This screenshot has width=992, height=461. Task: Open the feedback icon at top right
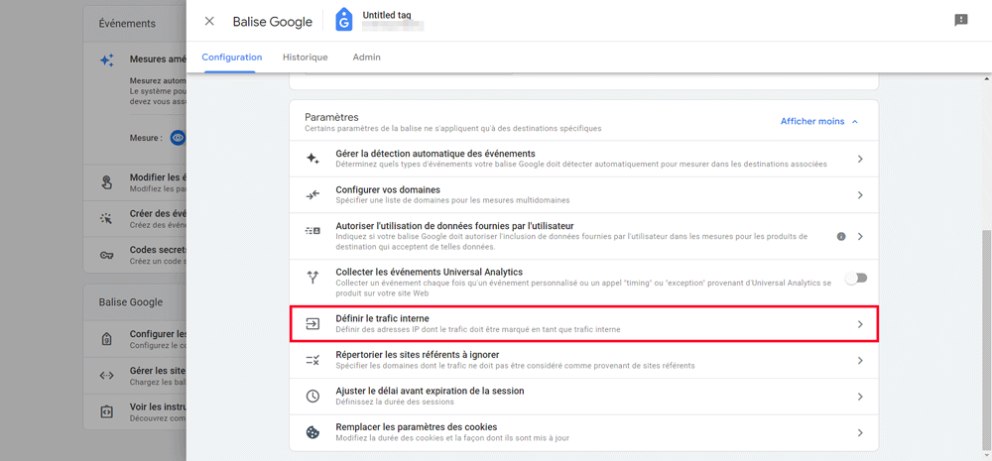point(961,20)
